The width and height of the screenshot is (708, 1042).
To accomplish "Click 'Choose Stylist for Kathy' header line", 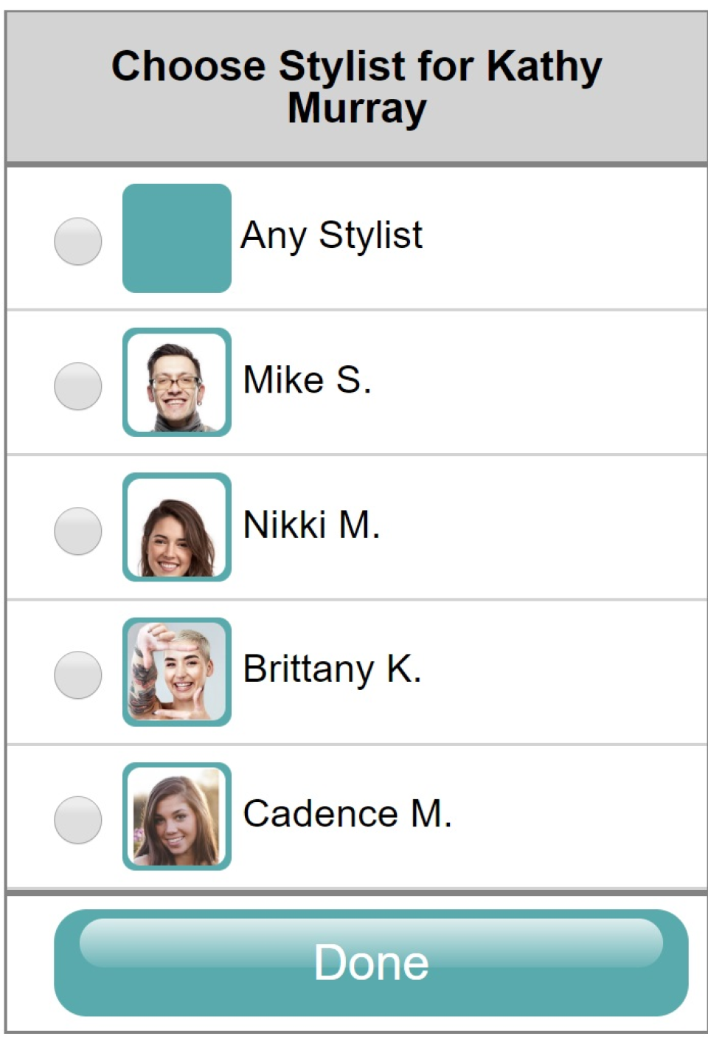I will pyautogui.click(x=356, y=66).
